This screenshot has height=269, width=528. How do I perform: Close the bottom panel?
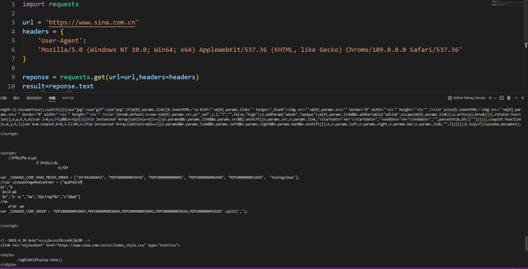pos(523,98)
